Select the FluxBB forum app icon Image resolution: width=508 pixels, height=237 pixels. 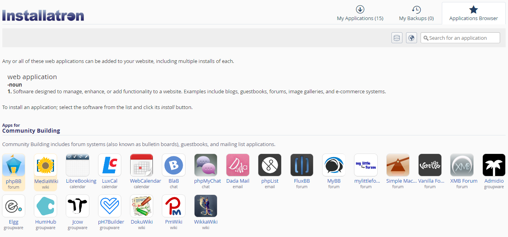302,165
